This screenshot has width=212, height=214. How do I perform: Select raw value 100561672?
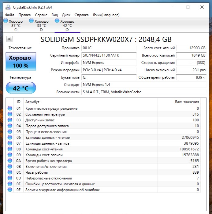[x=189, y=149]
